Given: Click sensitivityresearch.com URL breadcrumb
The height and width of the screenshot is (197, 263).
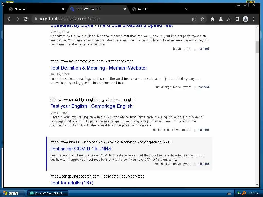Looking at the screenshot, I should (x=97, y=176).
